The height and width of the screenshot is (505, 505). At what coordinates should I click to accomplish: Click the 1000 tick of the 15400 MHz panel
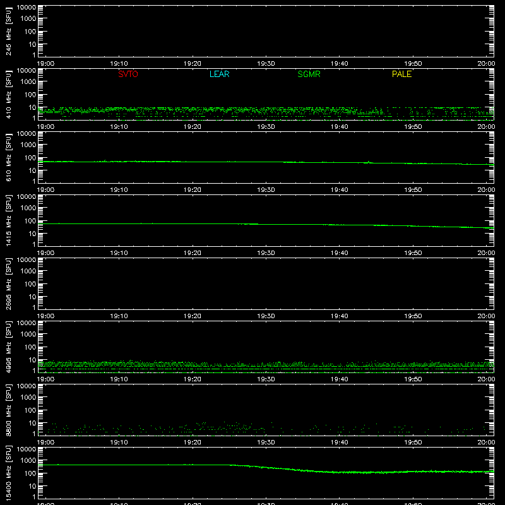click(28, 461)
